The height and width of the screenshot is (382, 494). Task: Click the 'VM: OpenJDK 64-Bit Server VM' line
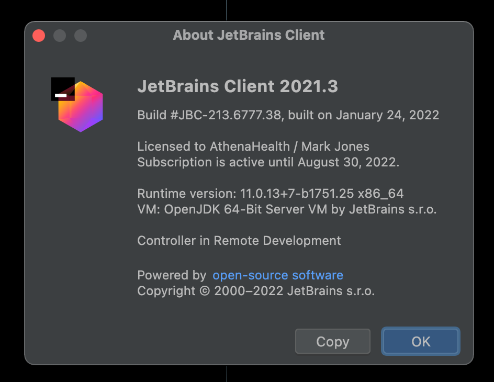(287, 209)
